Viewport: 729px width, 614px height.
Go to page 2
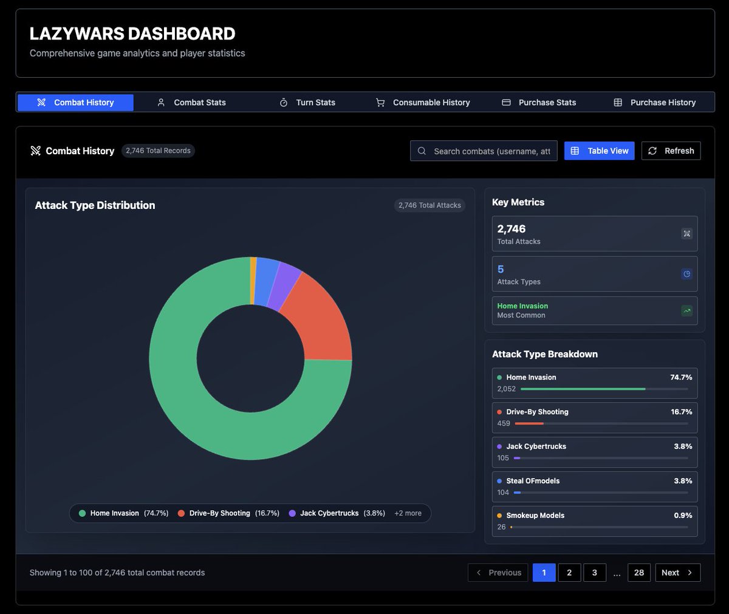[x=569, y=573]
